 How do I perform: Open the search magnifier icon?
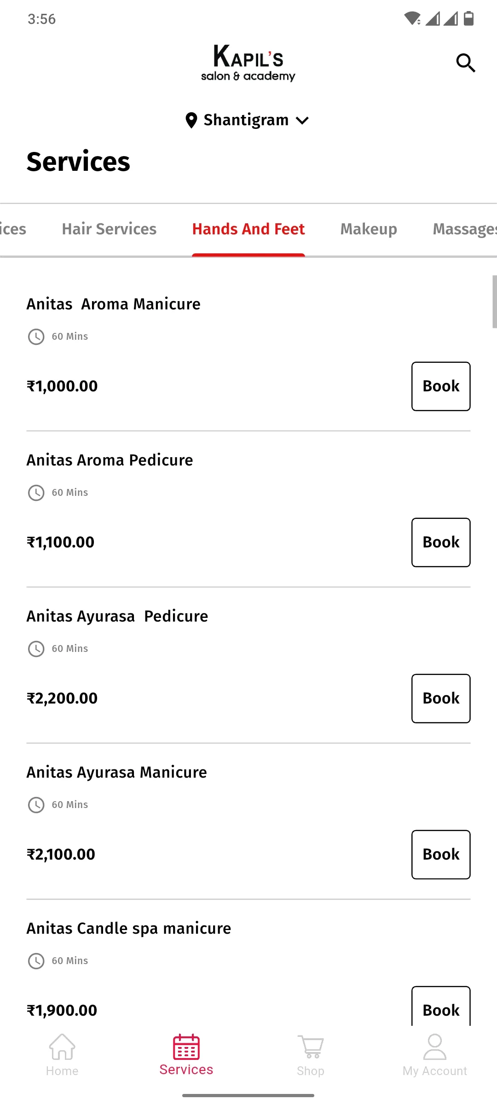(x=466, y=63)
